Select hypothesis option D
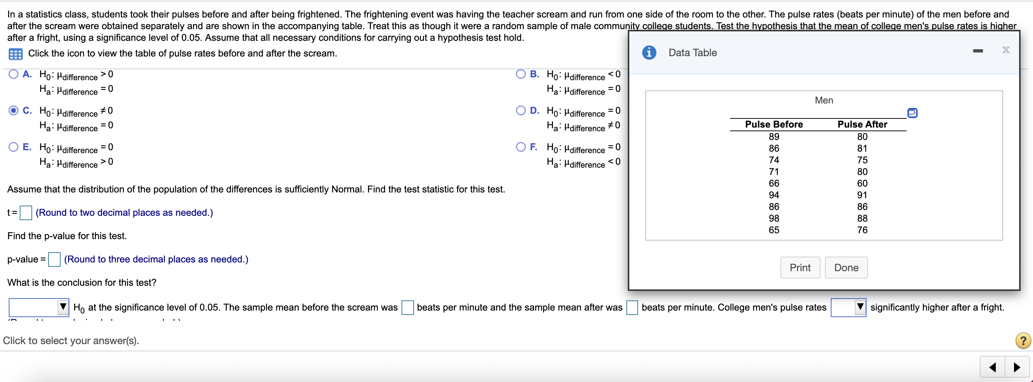Image resolution: width=1033 pixels, height=382 pixels. 521,110
